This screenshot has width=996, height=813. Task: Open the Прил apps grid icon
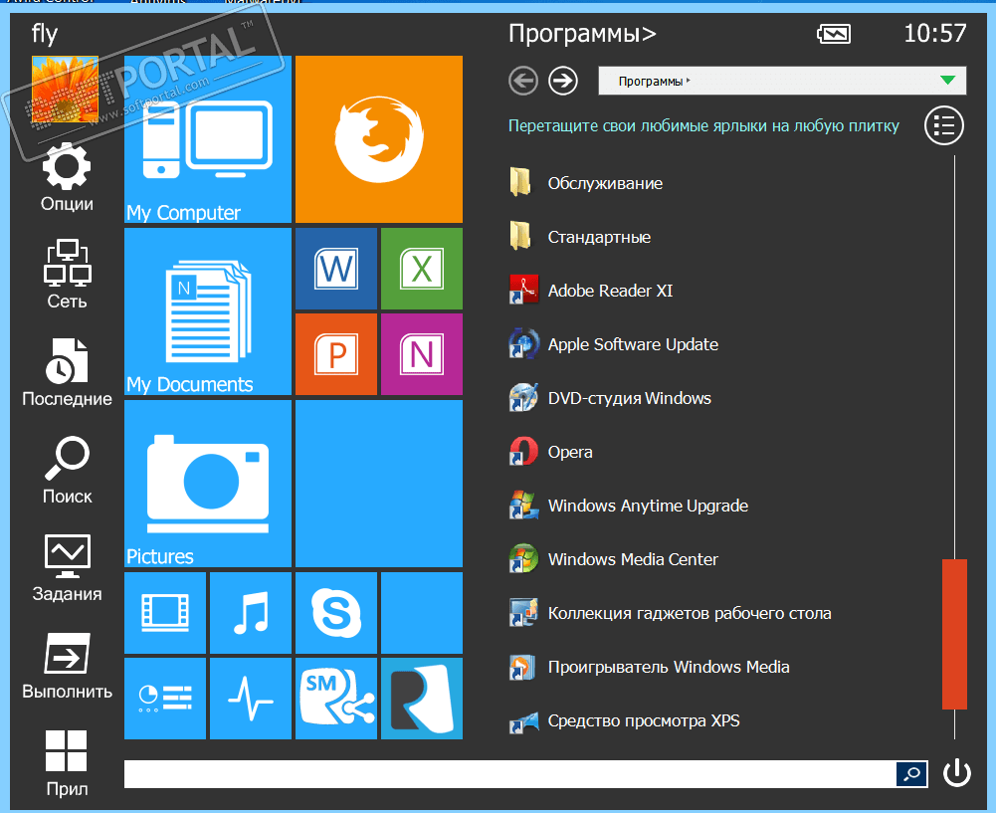point(67,763)
